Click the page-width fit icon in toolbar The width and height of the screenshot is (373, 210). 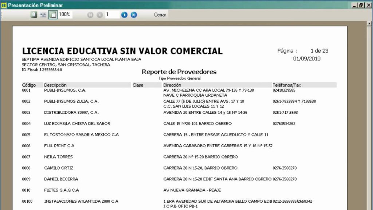point(43,15)
